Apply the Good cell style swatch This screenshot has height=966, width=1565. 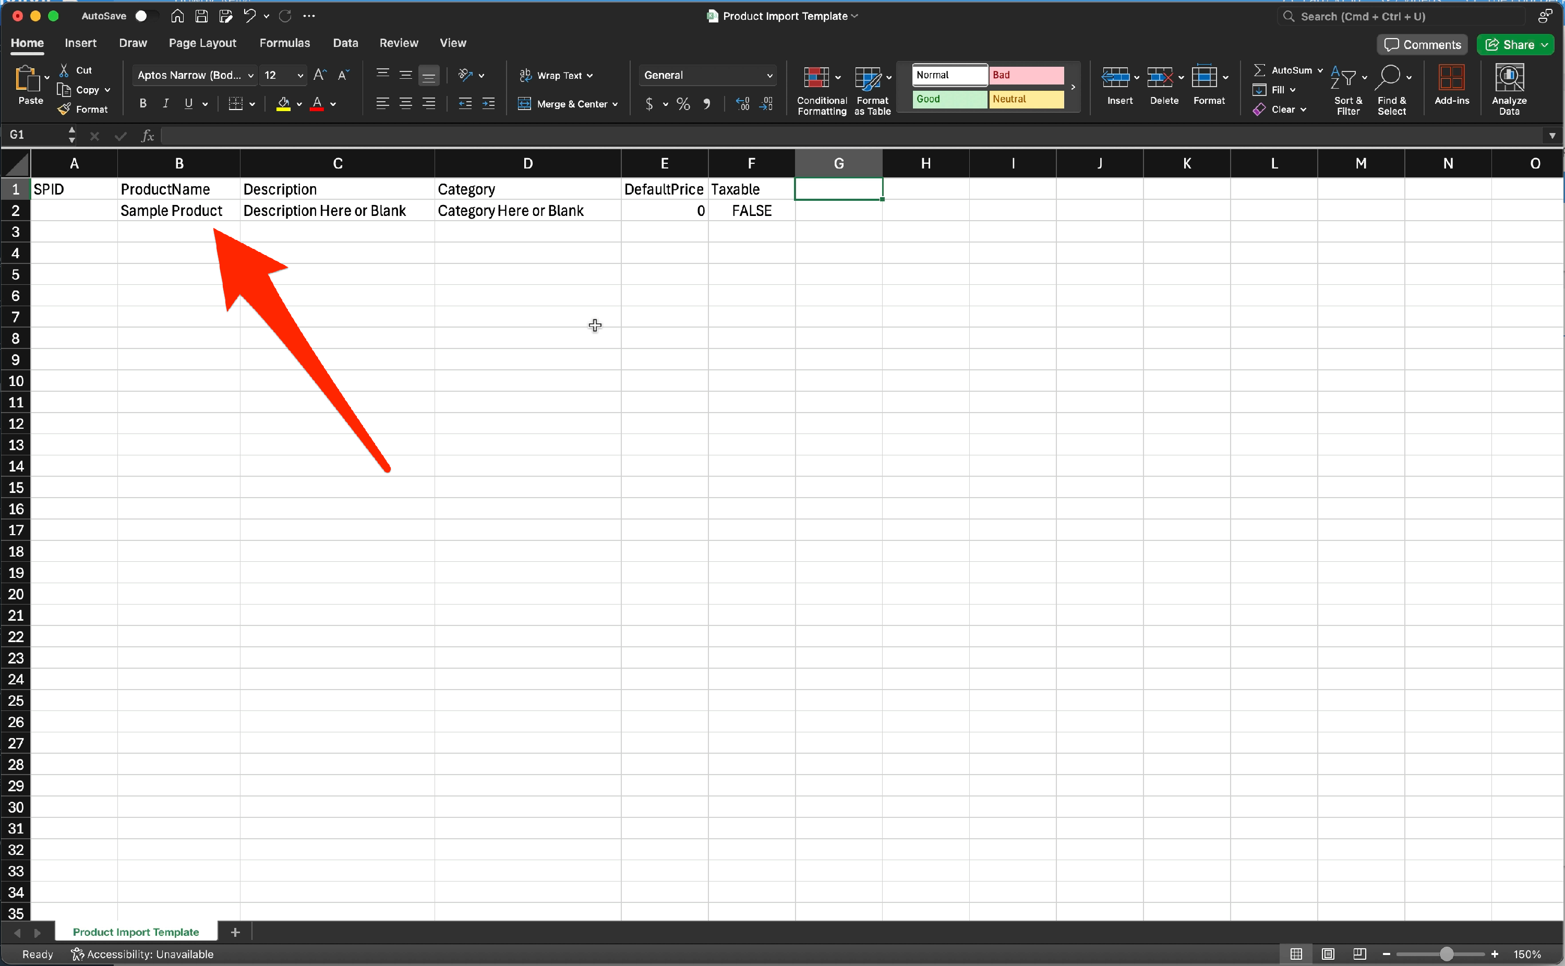pyautogui.click(x=949, y=99)
